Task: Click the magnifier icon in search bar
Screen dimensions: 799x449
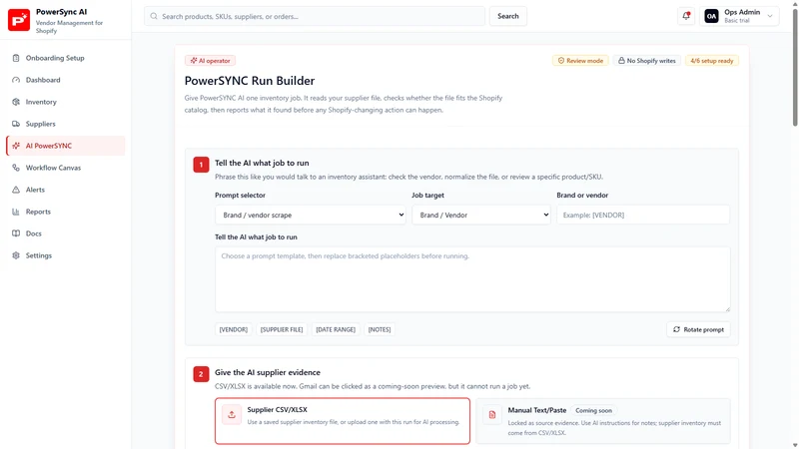Action: click(x=154, y=16)
